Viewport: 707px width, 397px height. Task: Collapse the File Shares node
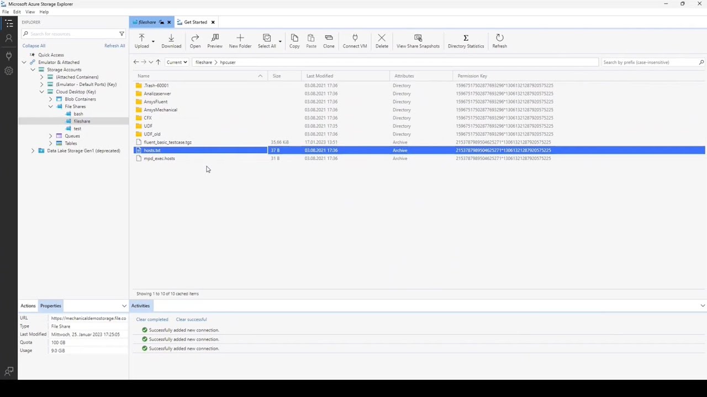(x=50, y=106)
